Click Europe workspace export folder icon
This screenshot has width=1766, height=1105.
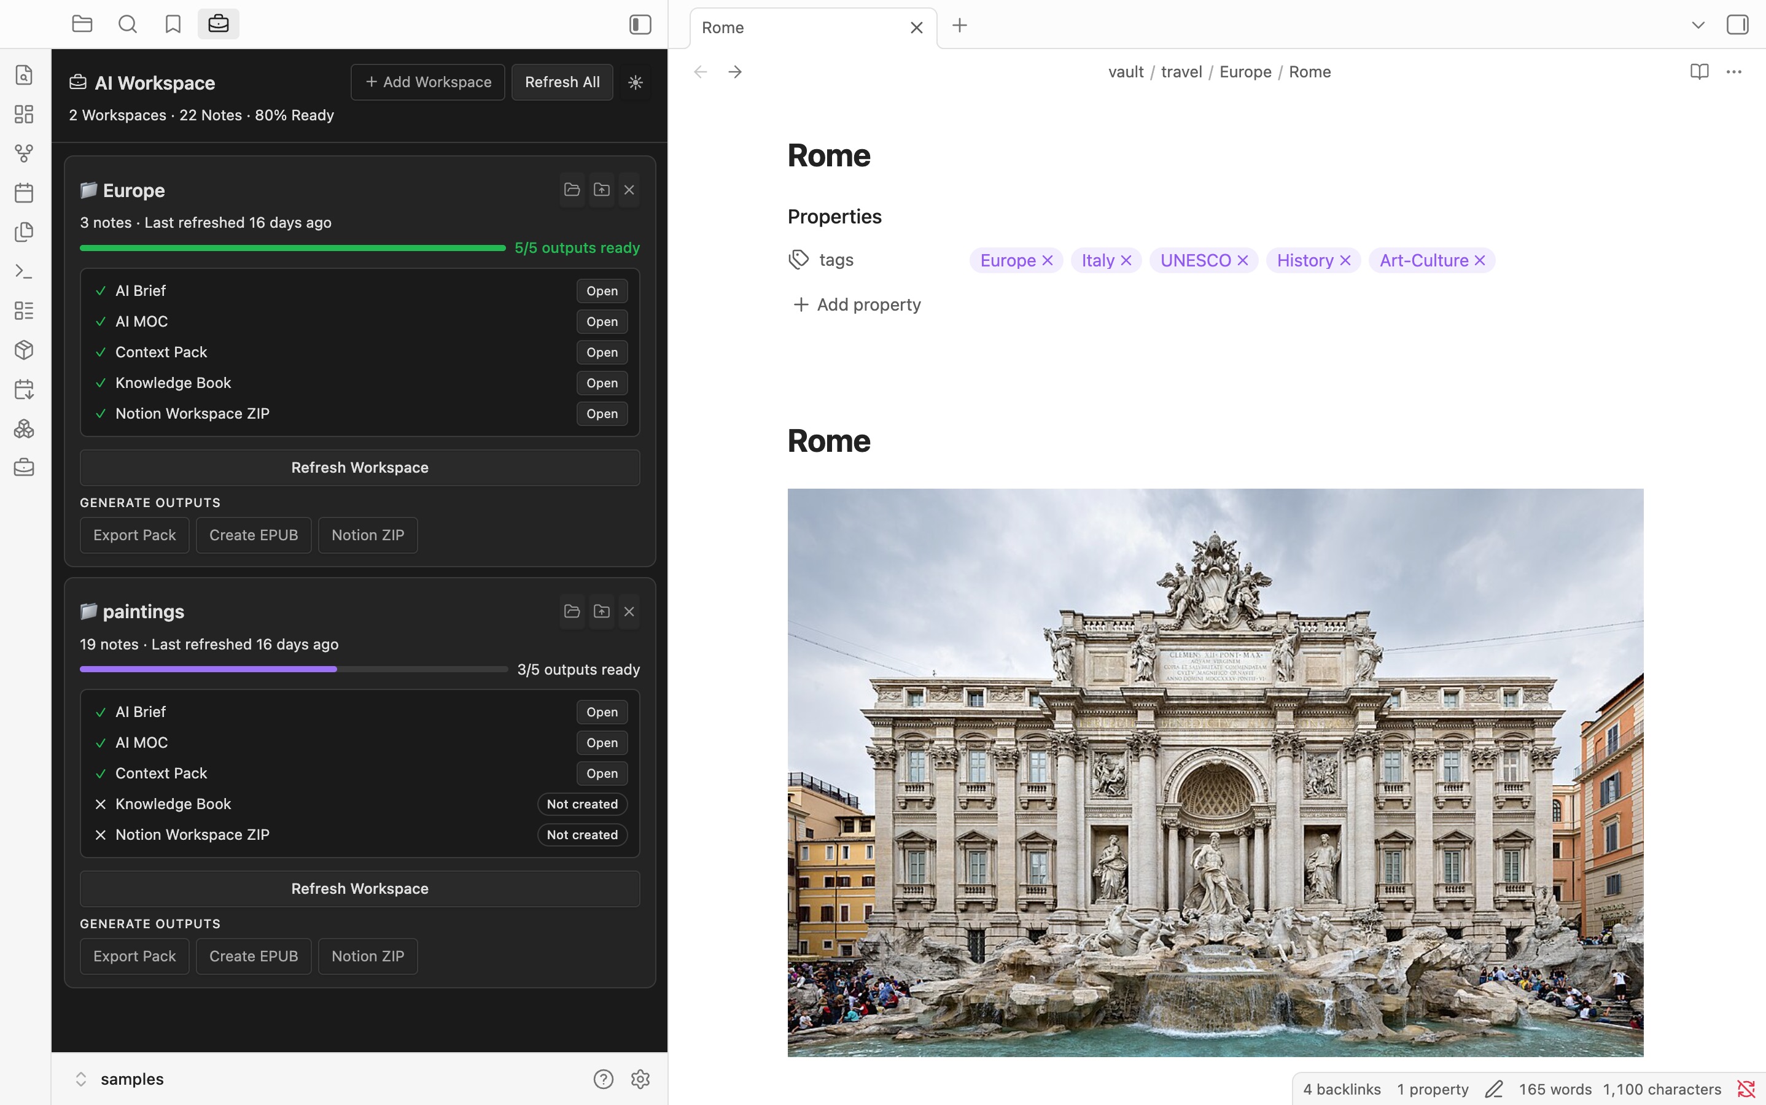tap(602, 190)
